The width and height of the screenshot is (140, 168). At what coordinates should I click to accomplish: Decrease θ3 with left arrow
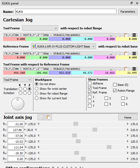tap(39, 136)
